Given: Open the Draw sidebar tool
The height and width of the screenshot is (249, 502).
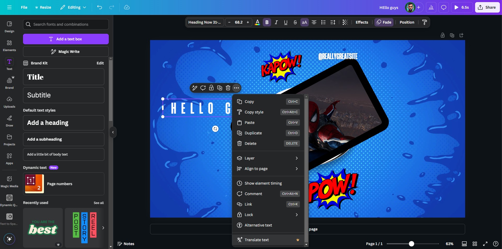Looking at the screenshot, I should [9, 121].
